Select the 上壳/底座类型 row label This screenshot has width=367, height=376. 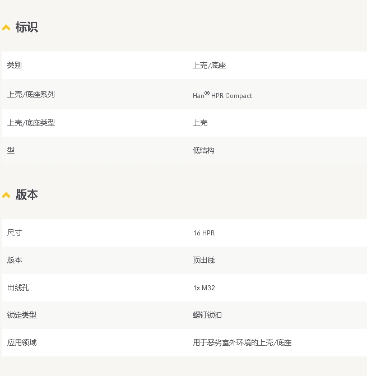[x=31, y=123]
